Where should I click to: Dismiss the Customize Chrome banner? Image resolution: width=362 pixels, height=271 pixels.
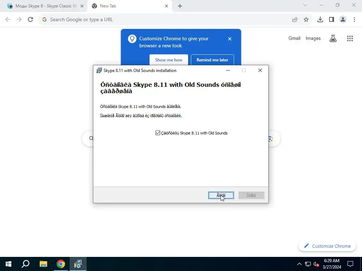(x=230, y=39)
